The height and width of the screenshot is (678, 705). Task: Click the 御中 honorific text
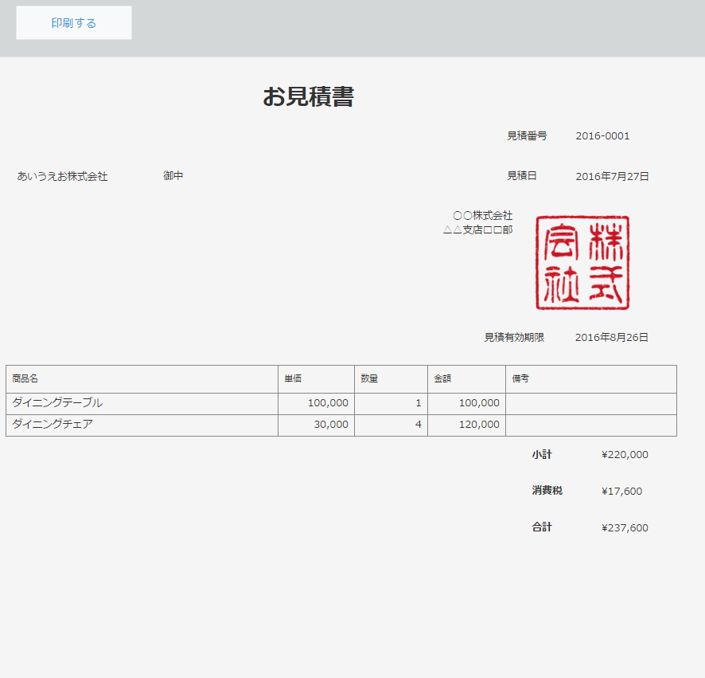(173, 176)
